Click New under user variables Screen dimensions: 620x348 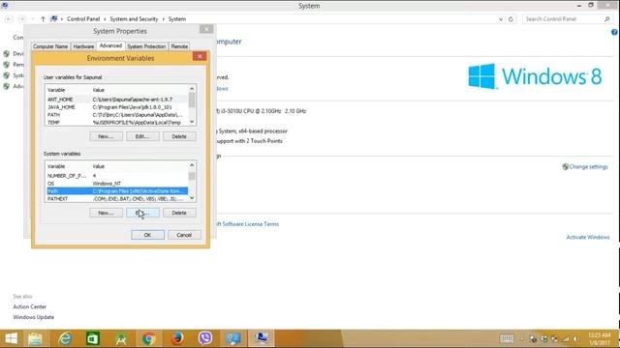tap(106, 136)
